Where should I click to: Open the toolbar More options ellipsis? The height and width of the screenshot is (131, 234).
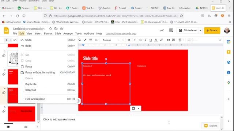(x=196, y=40)
